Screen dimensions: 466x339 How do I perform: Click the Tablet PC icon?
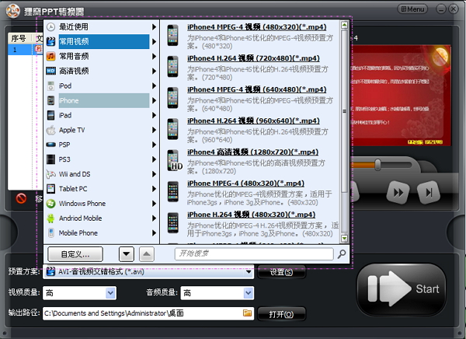tap(50, 189)
